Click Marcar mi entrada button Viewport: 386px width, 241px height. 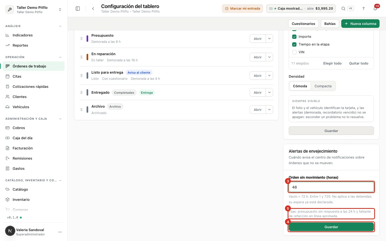pos(242,9)
